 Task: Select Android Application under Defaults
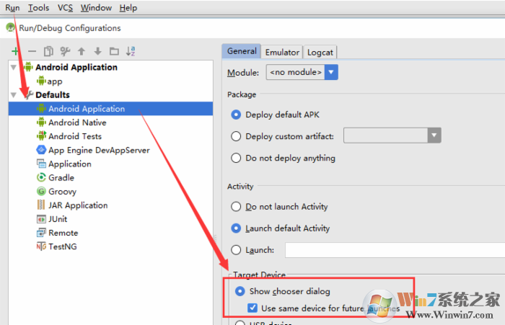(x=111, y=109)
